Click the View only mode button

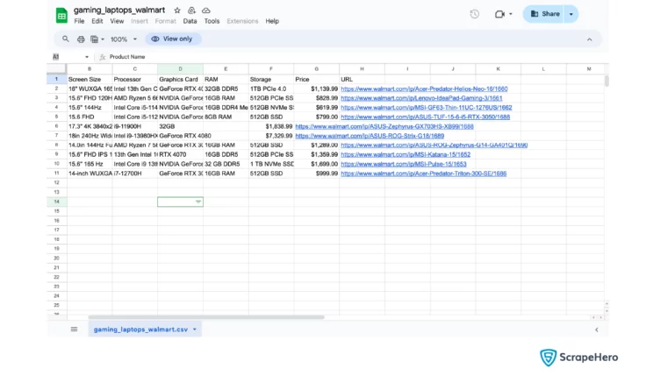pos(173,39)
